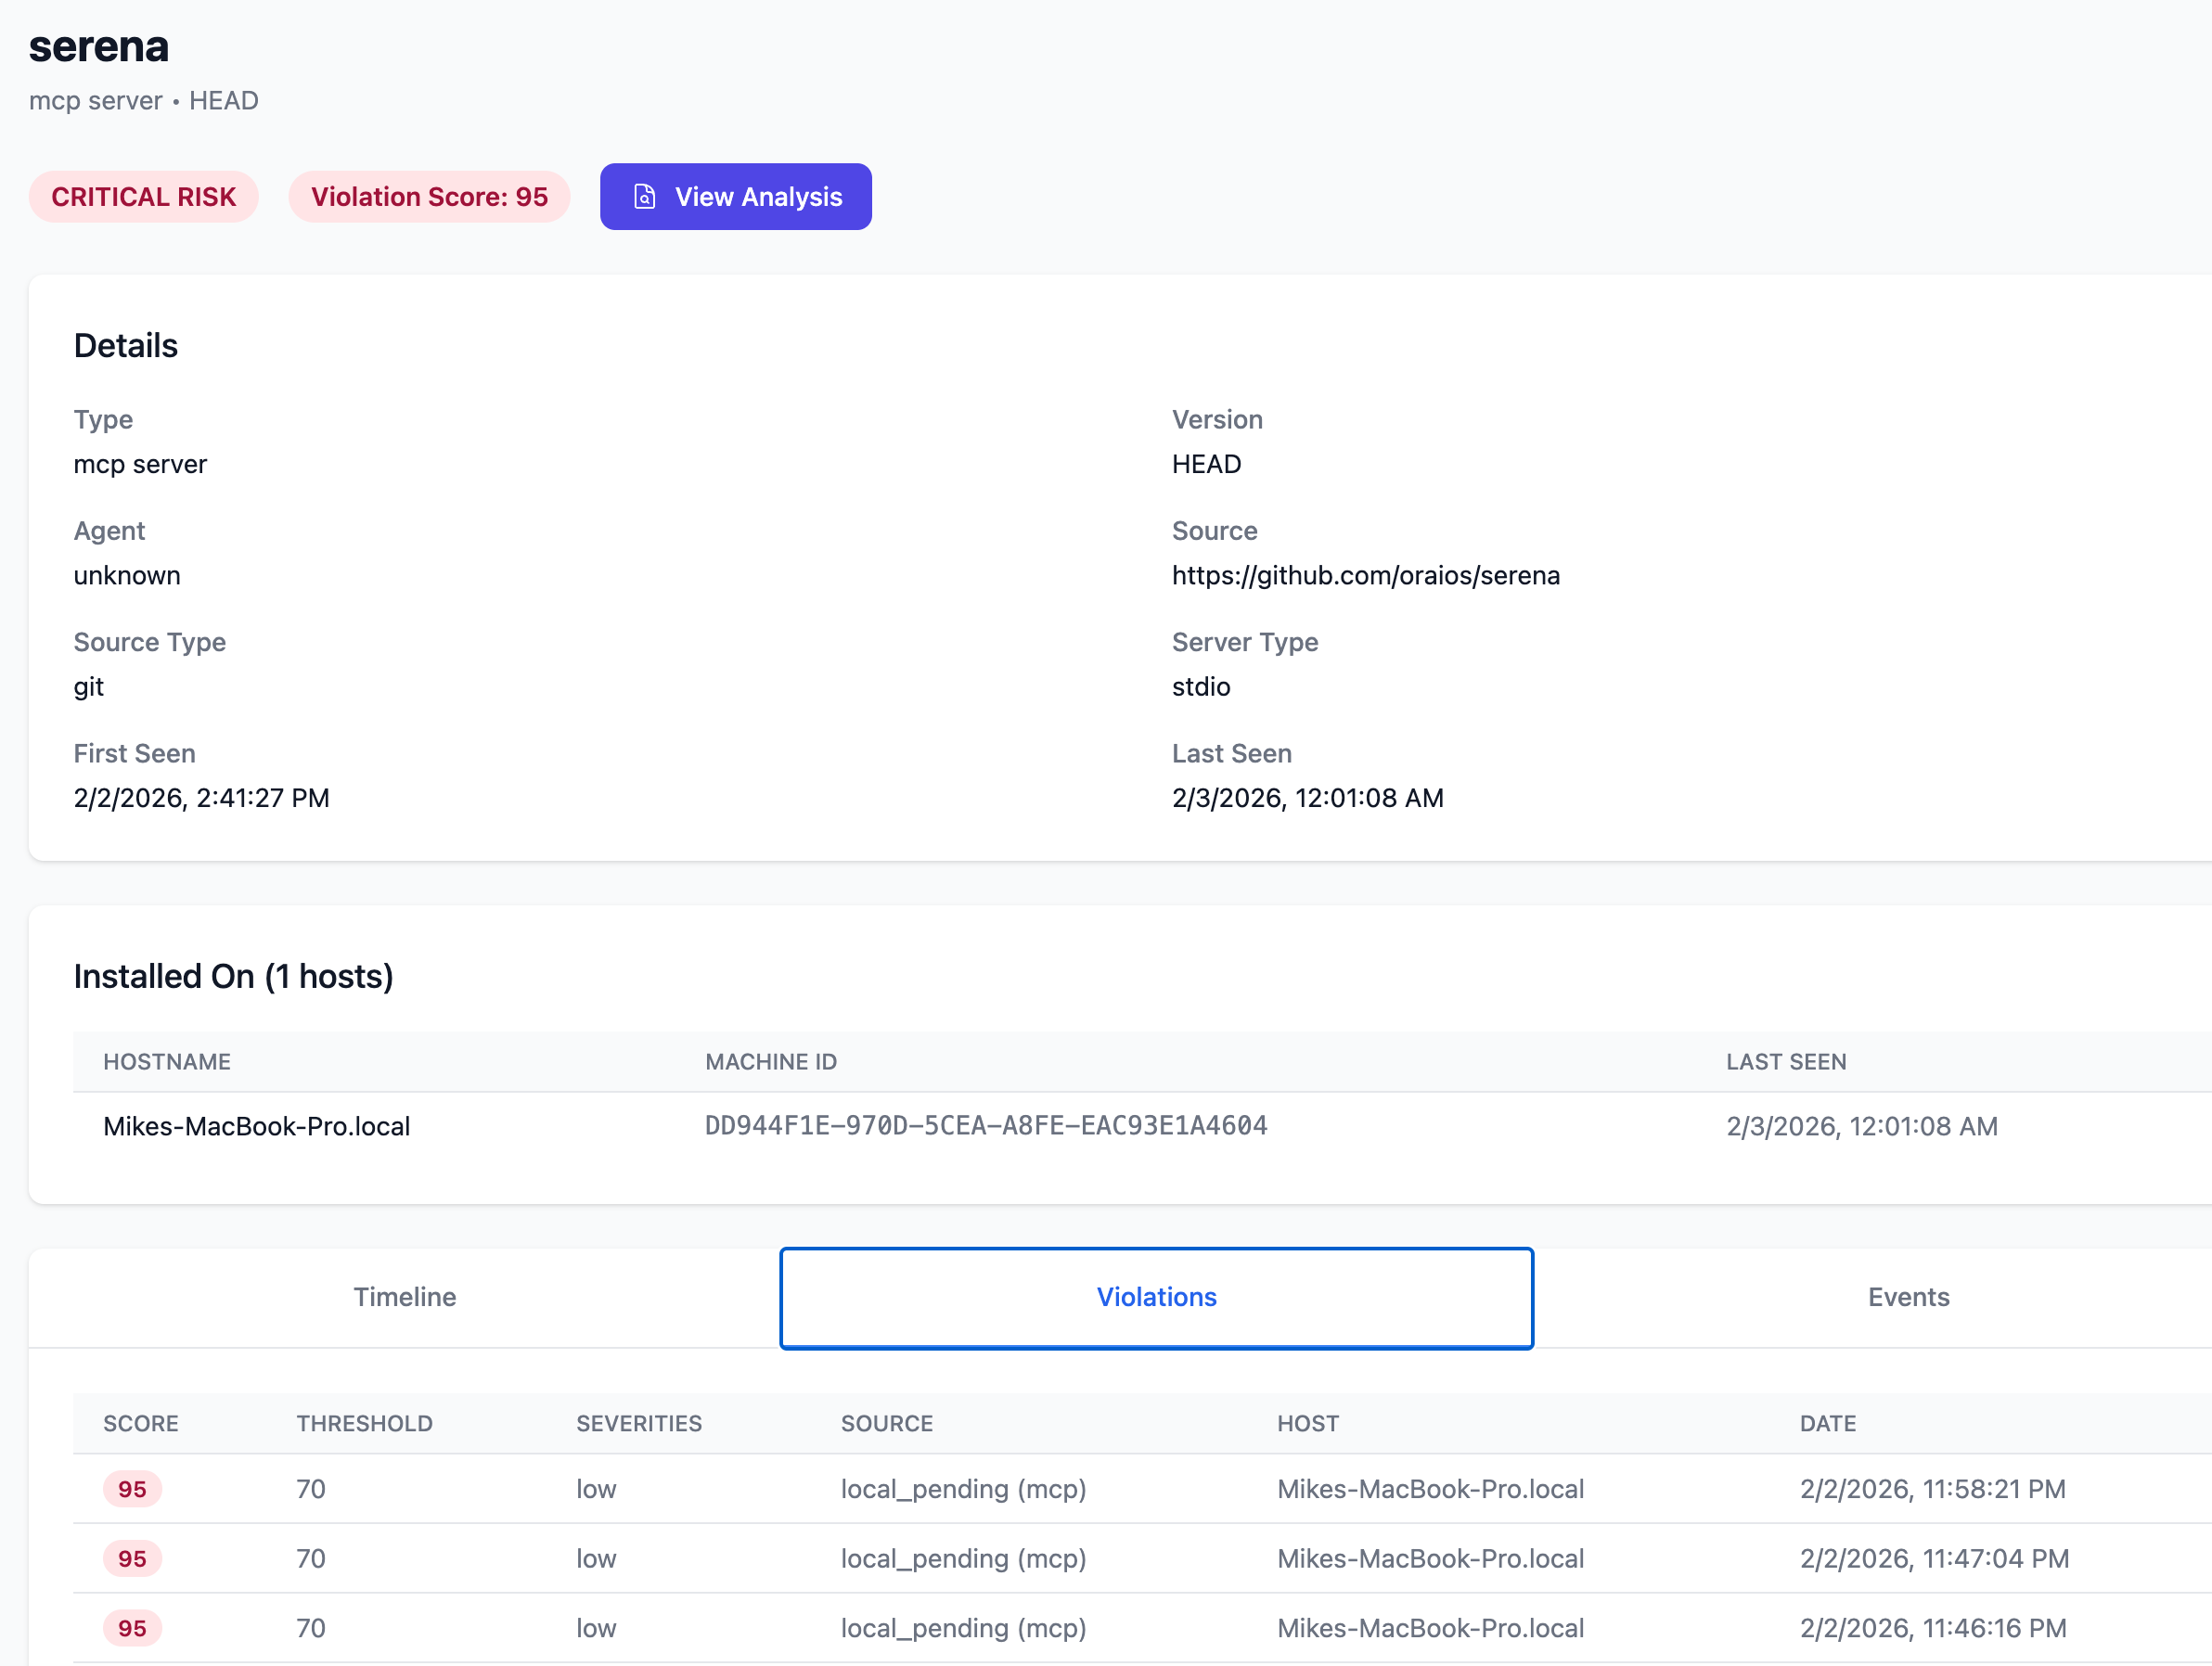Sort table by the DATE column header

click(x=1827, y=1423)
